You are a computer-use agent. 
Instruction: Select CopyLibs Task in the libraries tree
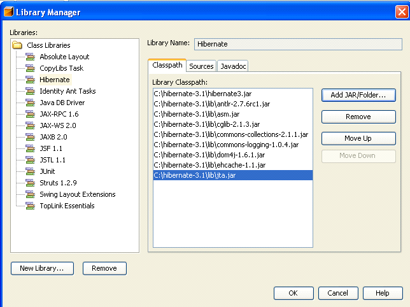point(62,68)
